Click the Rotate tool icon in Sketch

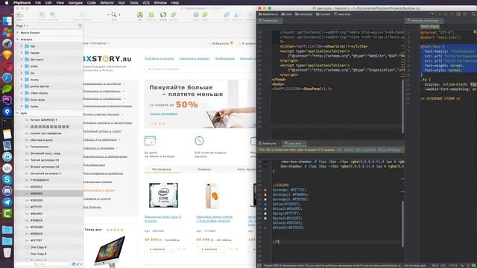[163, 15]
